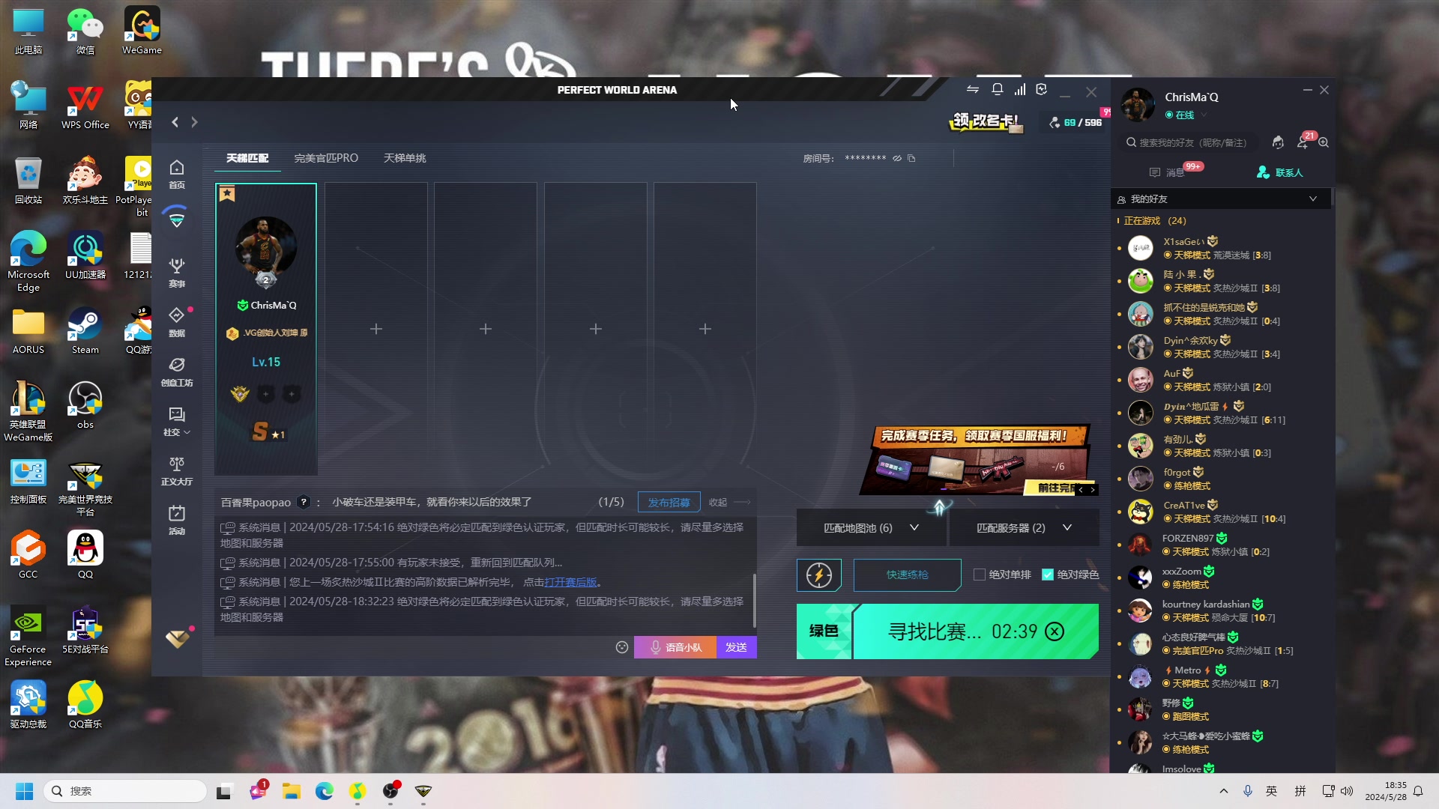
Task: Click the ChrisMa`Q player card avatar
Action: (266, 247)
